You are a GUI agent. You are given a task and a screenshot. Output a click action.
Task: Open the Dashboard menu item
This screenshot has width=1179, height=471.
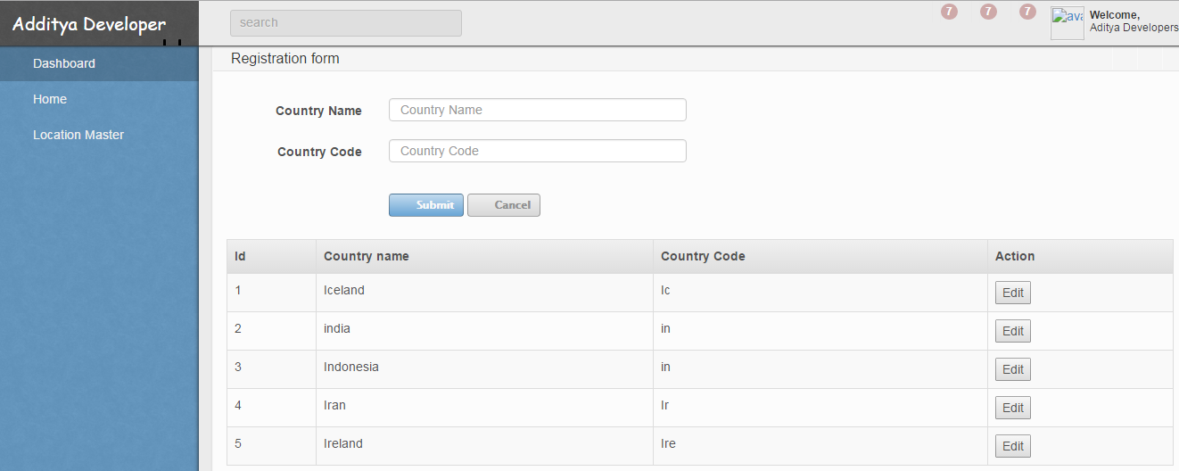click(x=64, y=63)
